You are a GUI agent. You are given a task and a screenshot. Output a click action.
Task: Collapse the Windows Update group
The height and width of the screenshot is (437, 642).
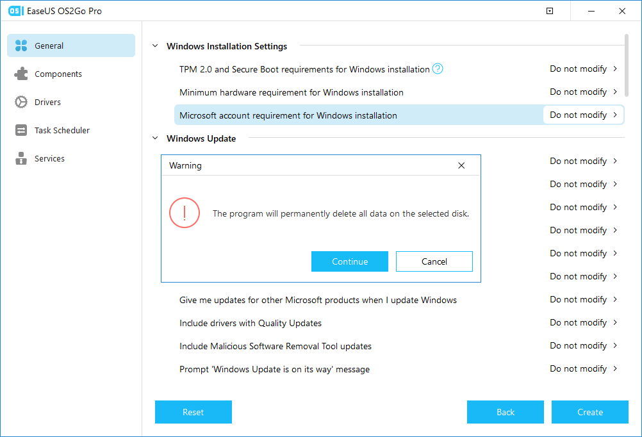(155, 138)
